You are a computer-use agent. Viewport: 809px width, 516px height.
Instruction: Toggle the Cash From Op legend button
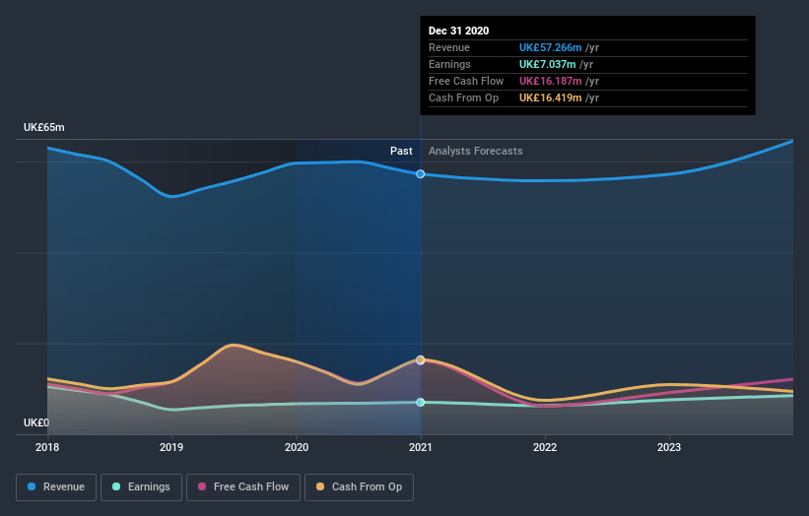(359, 487)
